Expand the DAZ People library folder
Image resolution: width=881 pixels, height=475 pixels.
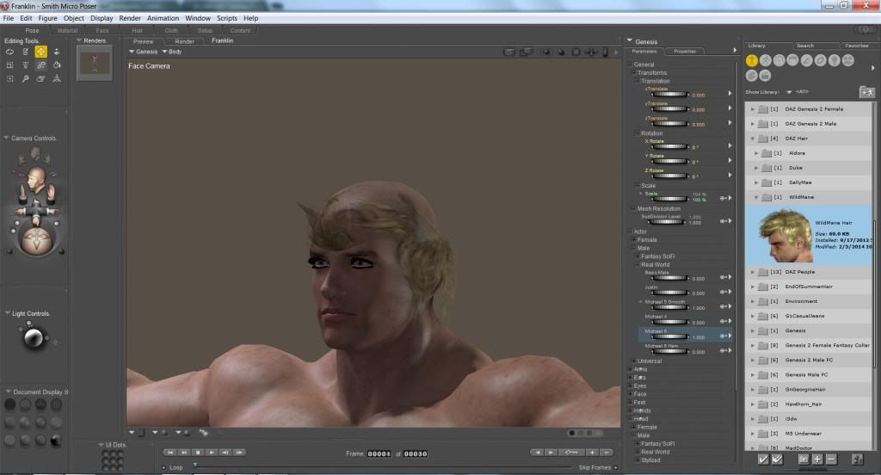754,272
